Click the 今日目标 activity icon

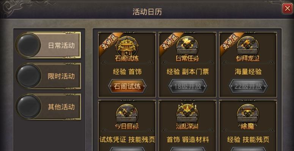[127, 114]
